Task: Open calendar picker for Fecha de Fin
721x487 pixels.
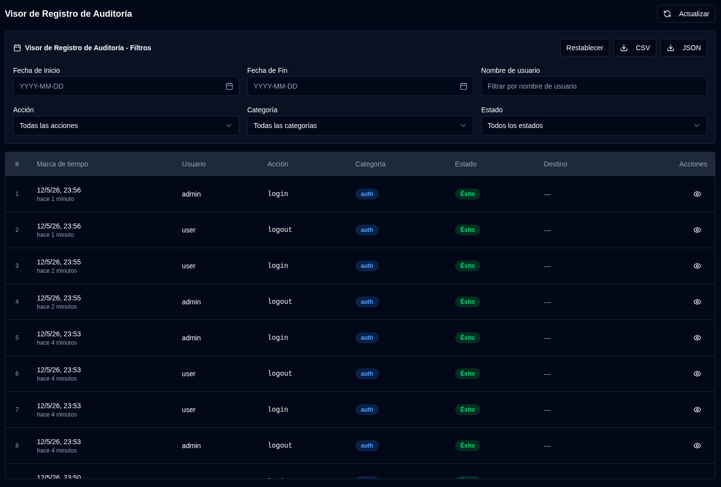Action: point(464,86)
